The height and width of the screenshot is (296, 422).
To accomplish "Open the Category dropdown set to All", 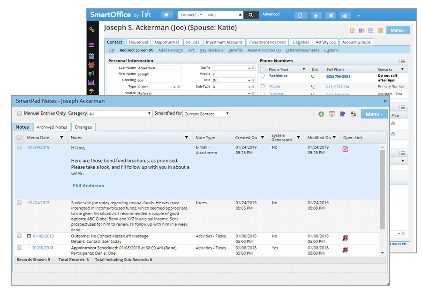I will (x=120, y=114).
